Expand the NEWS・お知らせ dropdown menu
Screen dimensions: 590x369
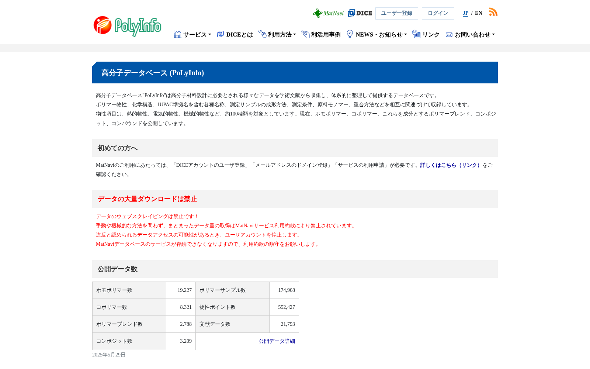381,35
